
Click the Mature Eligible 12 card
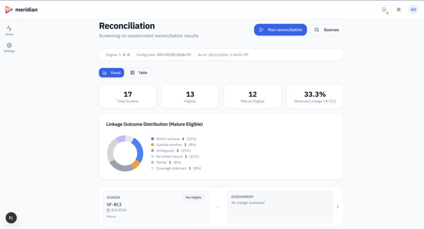[253, 97]
